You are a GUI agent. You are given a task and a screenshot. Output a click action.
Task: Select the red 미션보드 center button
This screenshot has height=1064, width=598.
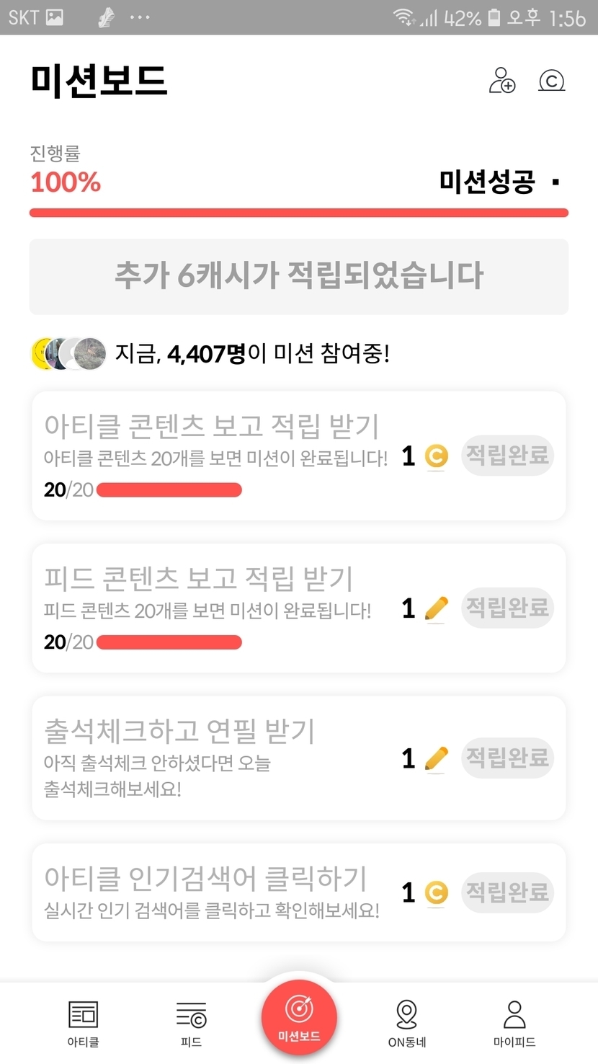pos(299,1017)
